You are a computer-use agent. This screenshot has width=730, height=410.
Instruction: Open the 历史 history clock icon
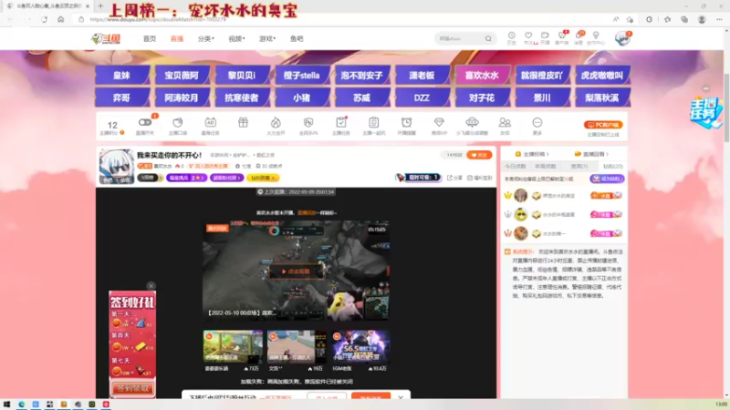[x=512, y=36]
